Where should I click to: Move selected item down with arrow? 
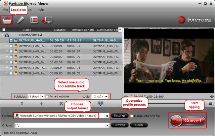click(x=42, y=103)
